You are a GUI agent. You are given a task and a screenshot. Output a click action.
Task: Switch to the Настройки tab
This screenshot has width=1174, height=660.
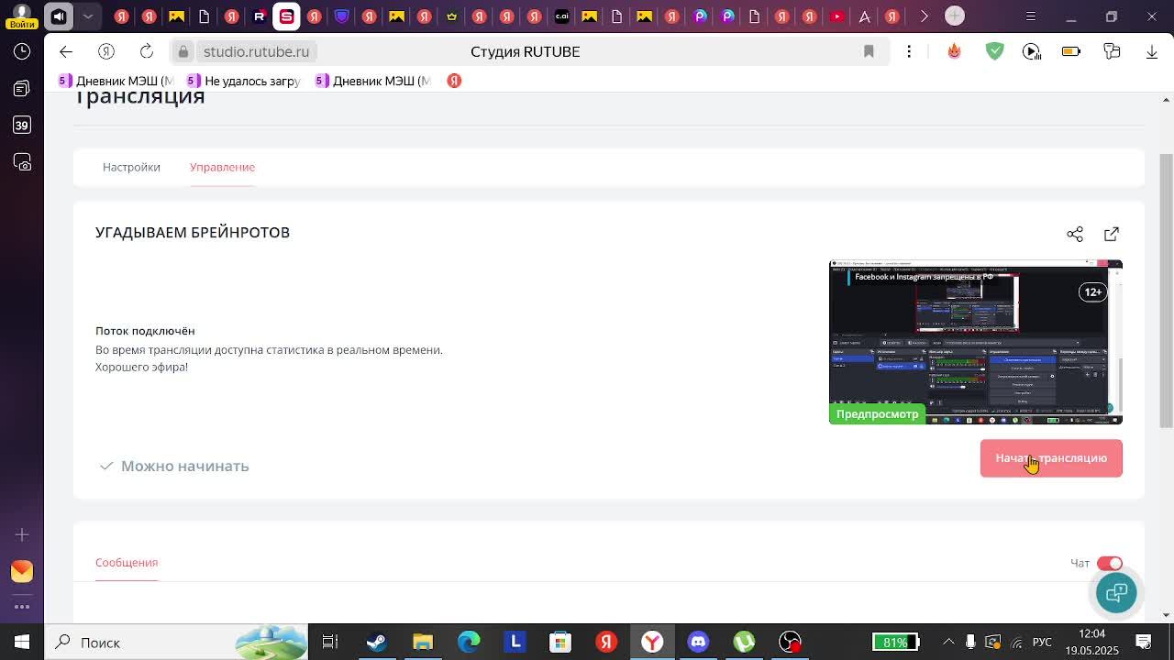[x=131, y=167]
